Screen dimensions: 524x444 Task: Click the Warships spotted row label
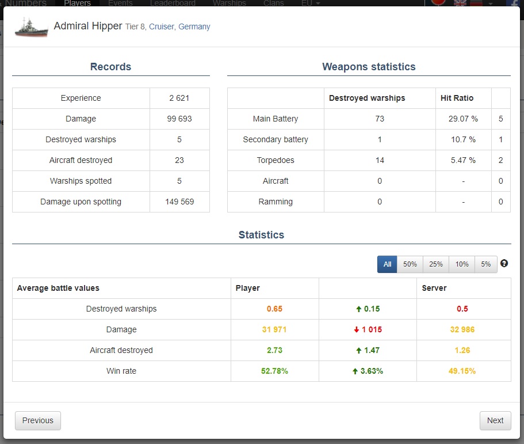(81, 181)
